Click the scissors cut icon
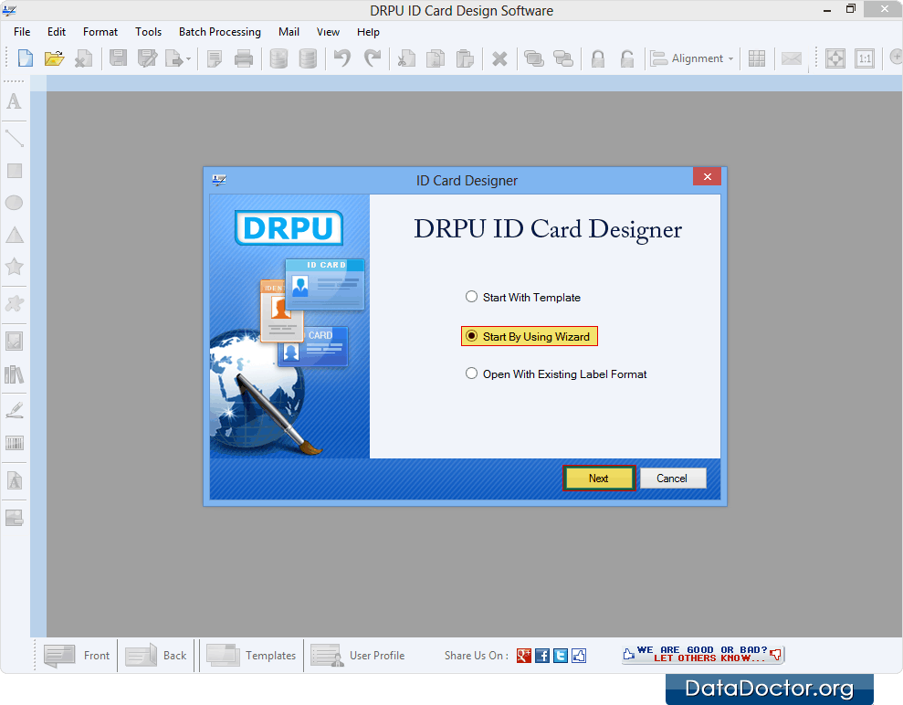903x705 pixels. [406, 58]
